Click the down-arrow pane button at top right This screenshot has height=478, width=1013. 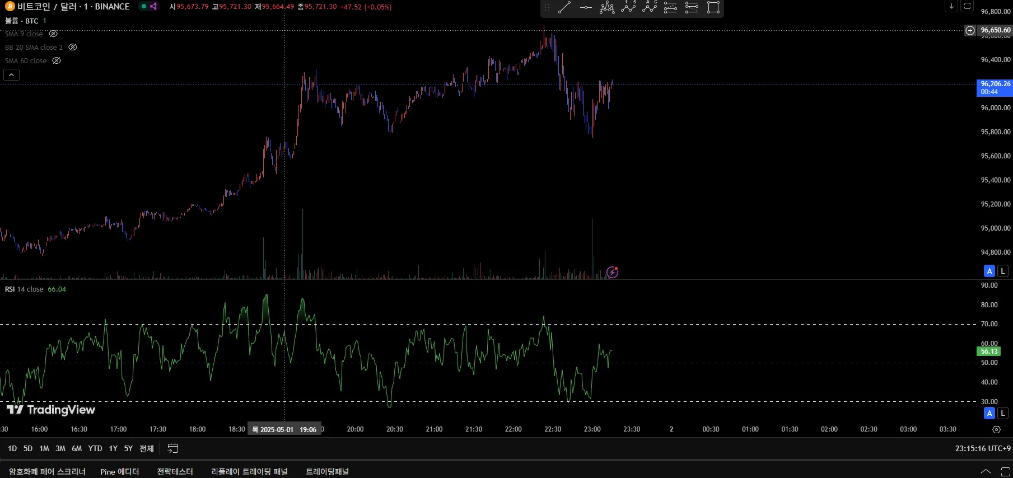(x=951, y=6)
